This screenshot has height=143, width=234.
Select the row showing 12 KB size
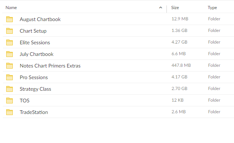(x=118, y=101)
